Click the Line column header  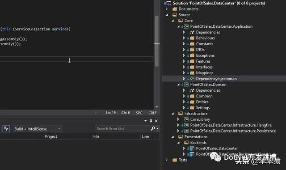coord(145,136)
